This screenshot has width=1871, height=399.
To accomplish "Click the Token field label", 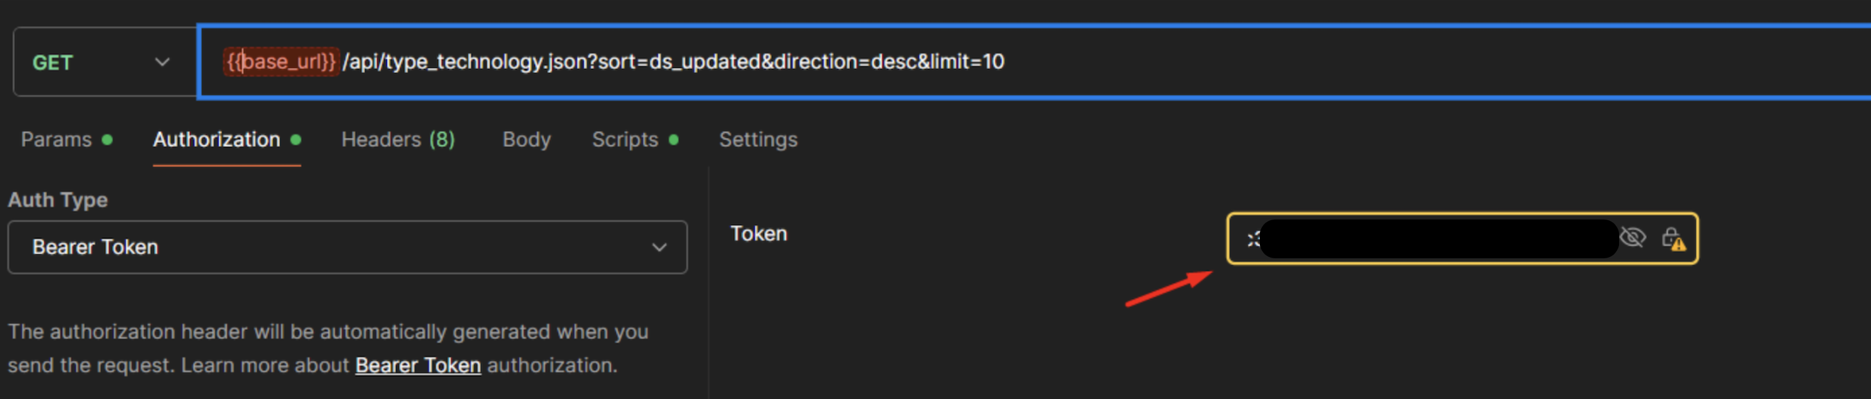I will tap(758, 234).
